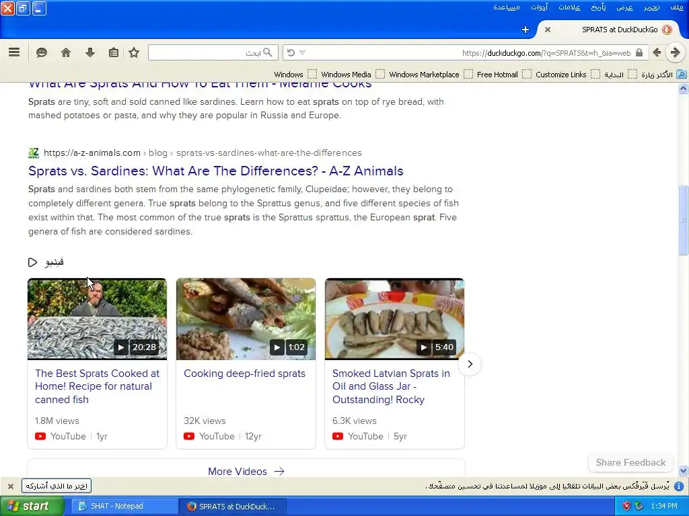Select SPRATS at DuckDuck taskbar item
Viewport: 689px width, 516px height.
tap(232, 506)
